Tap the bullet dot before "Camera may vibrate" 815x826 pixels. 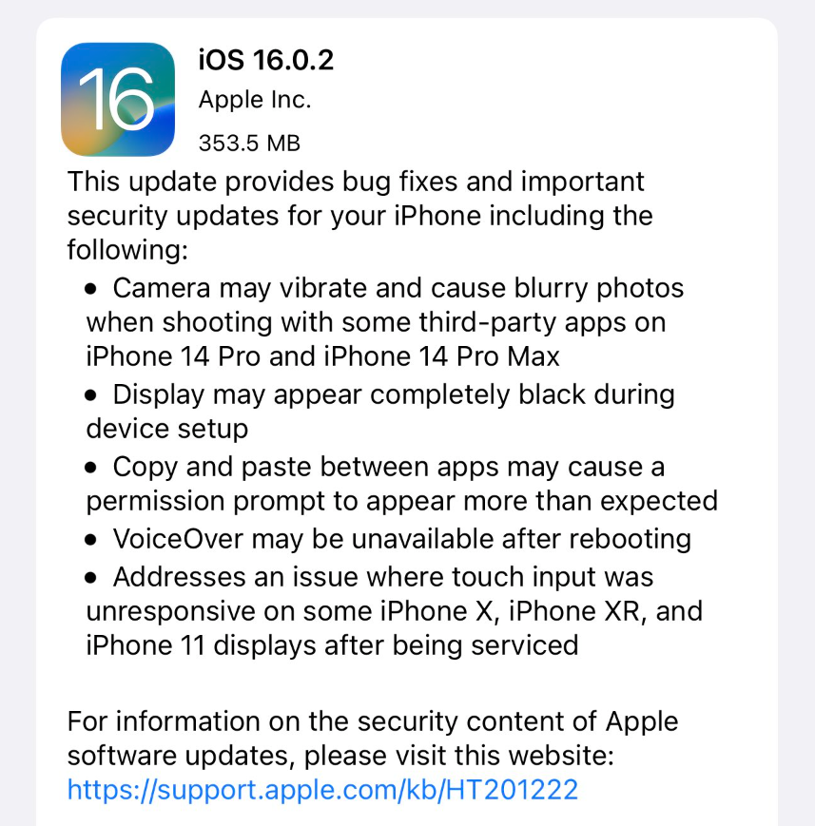tap(90, 289)
